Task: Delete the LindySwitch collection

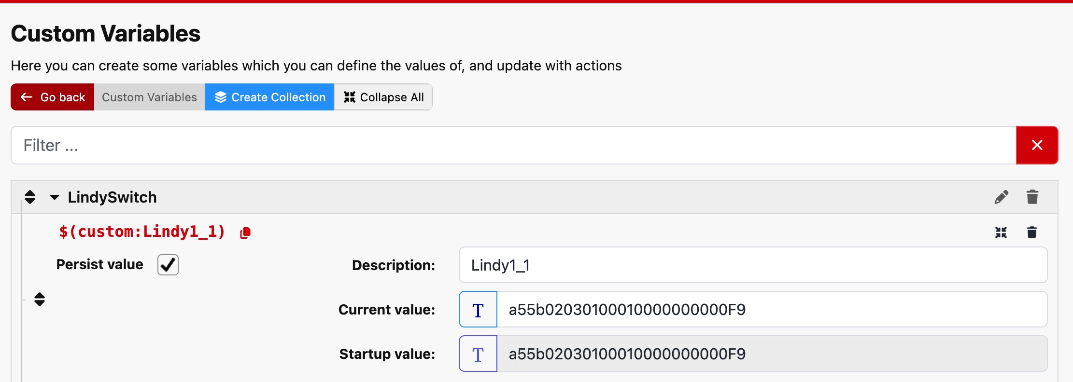Action: tap(1032, 197)
